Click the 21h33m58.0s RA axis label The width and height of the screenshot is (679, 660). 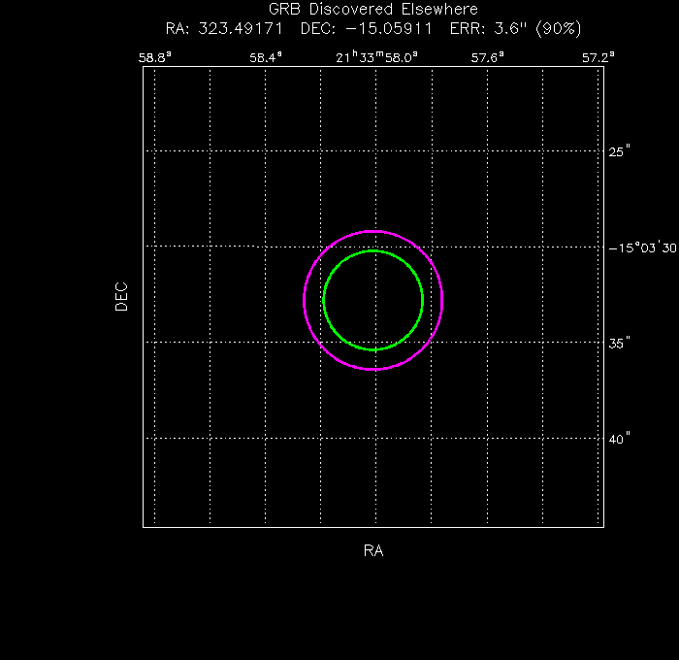pos(376,57)
